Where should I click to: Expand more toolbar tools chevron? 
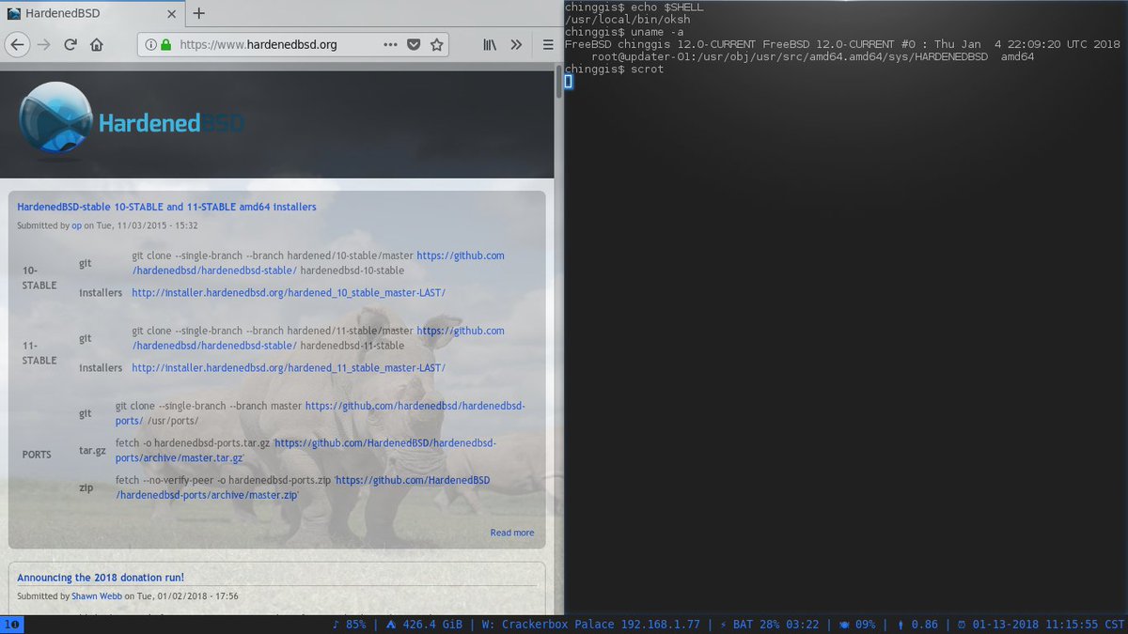coord(516,44)
